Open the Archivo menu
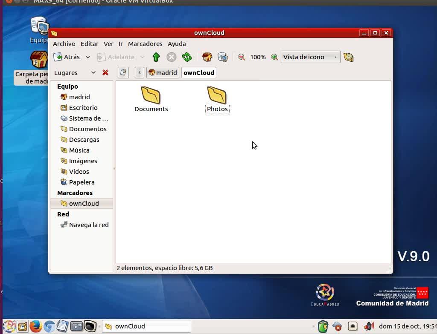This screenshot has height=334, width=437. click(x=64, y=44)
